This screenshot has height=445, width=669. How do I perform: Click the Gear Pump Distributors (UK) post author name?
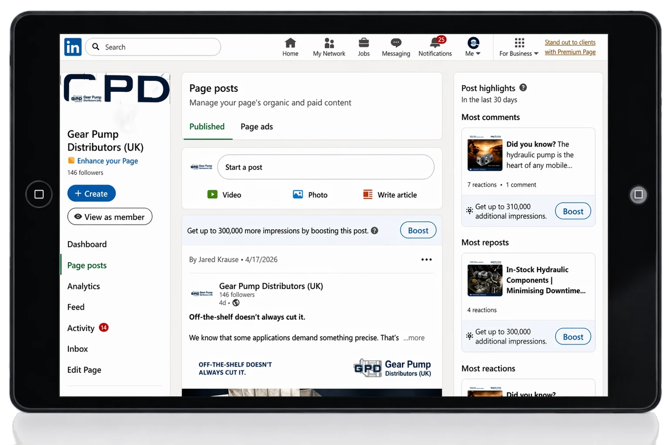(271, 286)
